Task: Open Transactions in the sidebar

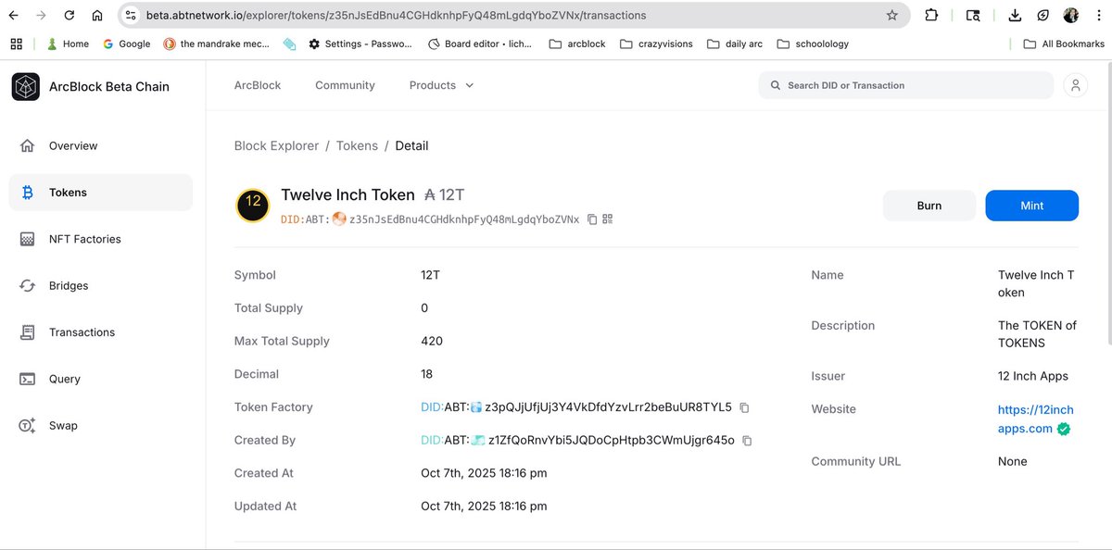Action: point(101,332)
